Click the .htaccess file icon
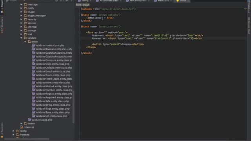This screenshot has width=251, height=141. [x=22, y=127]
